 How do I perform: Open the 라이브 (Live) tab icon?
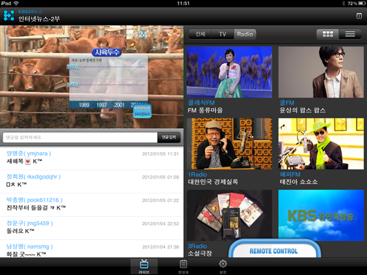[144, 267]
